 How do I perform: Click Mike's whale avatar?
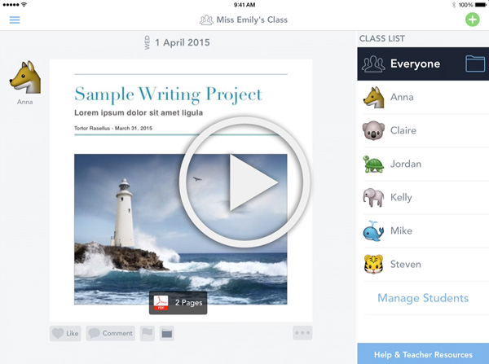pyautogui.click(x=373, y=231)
